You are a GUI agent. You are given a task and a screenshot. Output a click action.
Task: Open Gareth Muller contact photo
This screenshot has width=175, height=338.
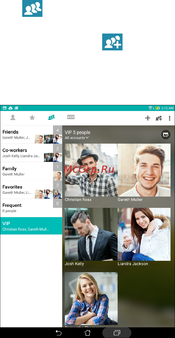coord(144,170)
